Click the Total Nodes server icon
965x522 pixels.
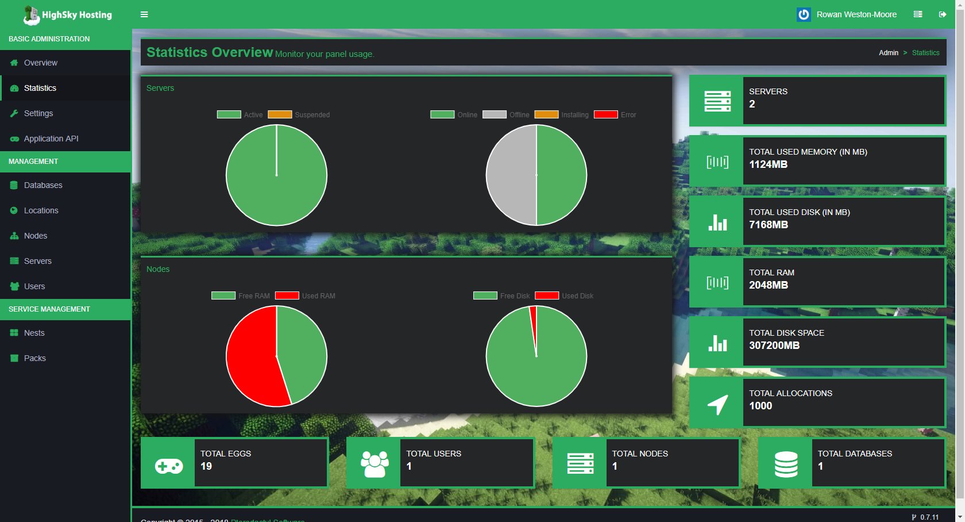coord(580,463)
